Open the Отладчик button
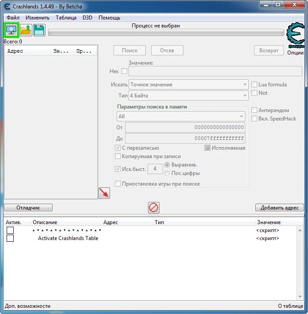The width and height of the screenshot is (308, 314). 28,207
